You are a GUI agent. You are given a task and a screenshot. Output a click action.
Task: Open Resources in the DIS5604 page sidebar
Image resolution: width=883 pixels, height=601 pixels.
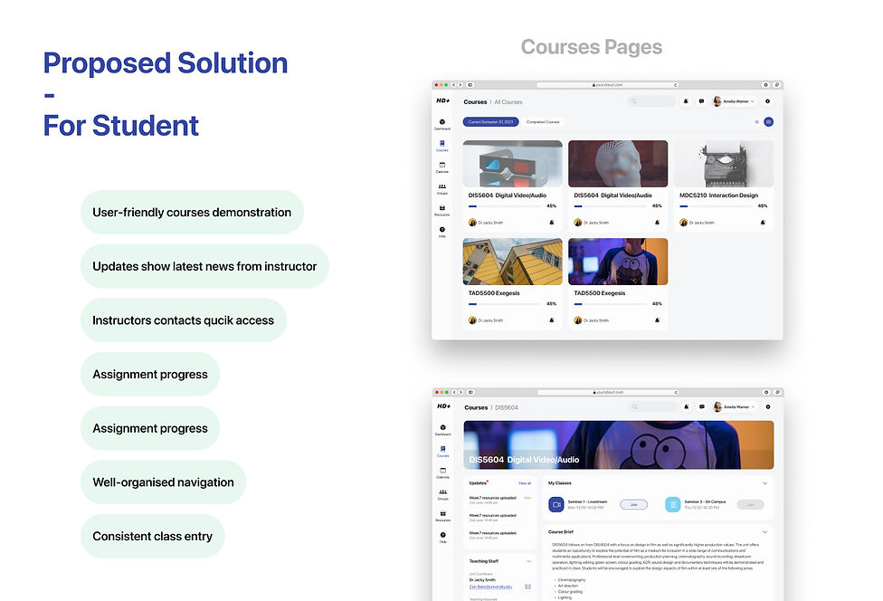click(x=443, y=516)
